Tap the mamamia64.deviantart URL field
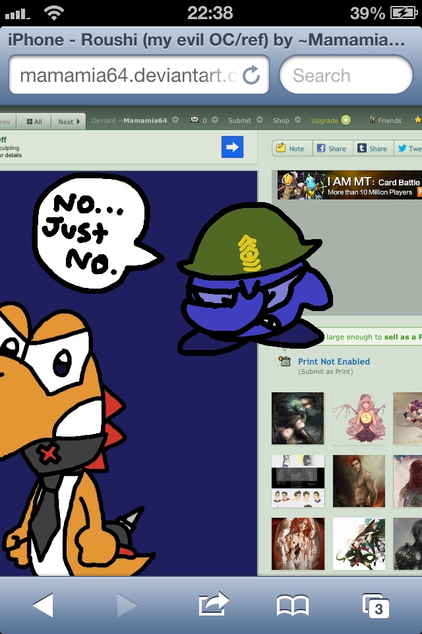The width and height of the screenshot is (422, 634). (139, 75)
